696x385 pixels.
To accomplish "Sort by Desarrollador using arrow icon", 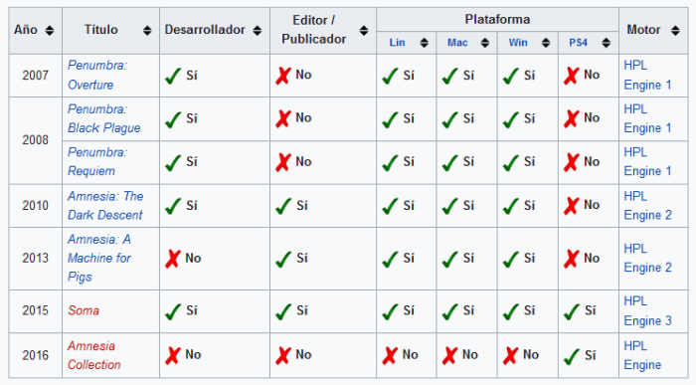I will point(257,30).
